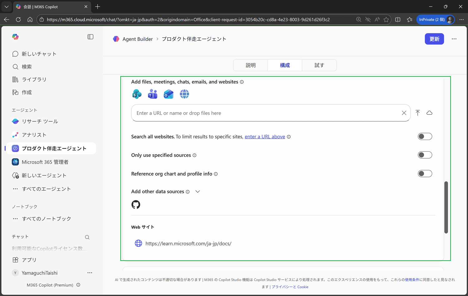Collapse the Add other data sources chevron
Image resolution: width=468 pixels, height=296 pixels.
pyautogui.click(x=198, y=192)
